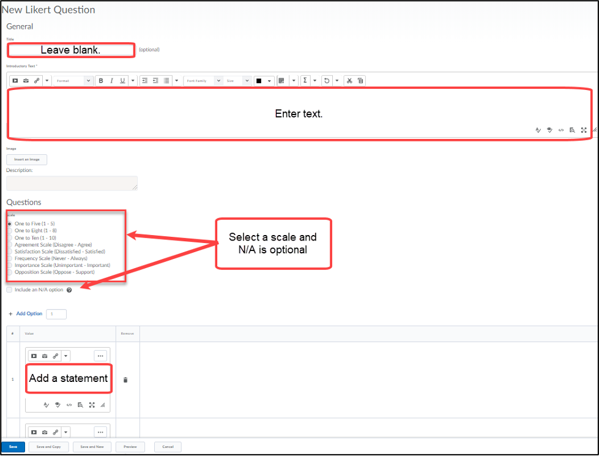
Task: Expand the font Size dropdown
Action: pos(237,81)
